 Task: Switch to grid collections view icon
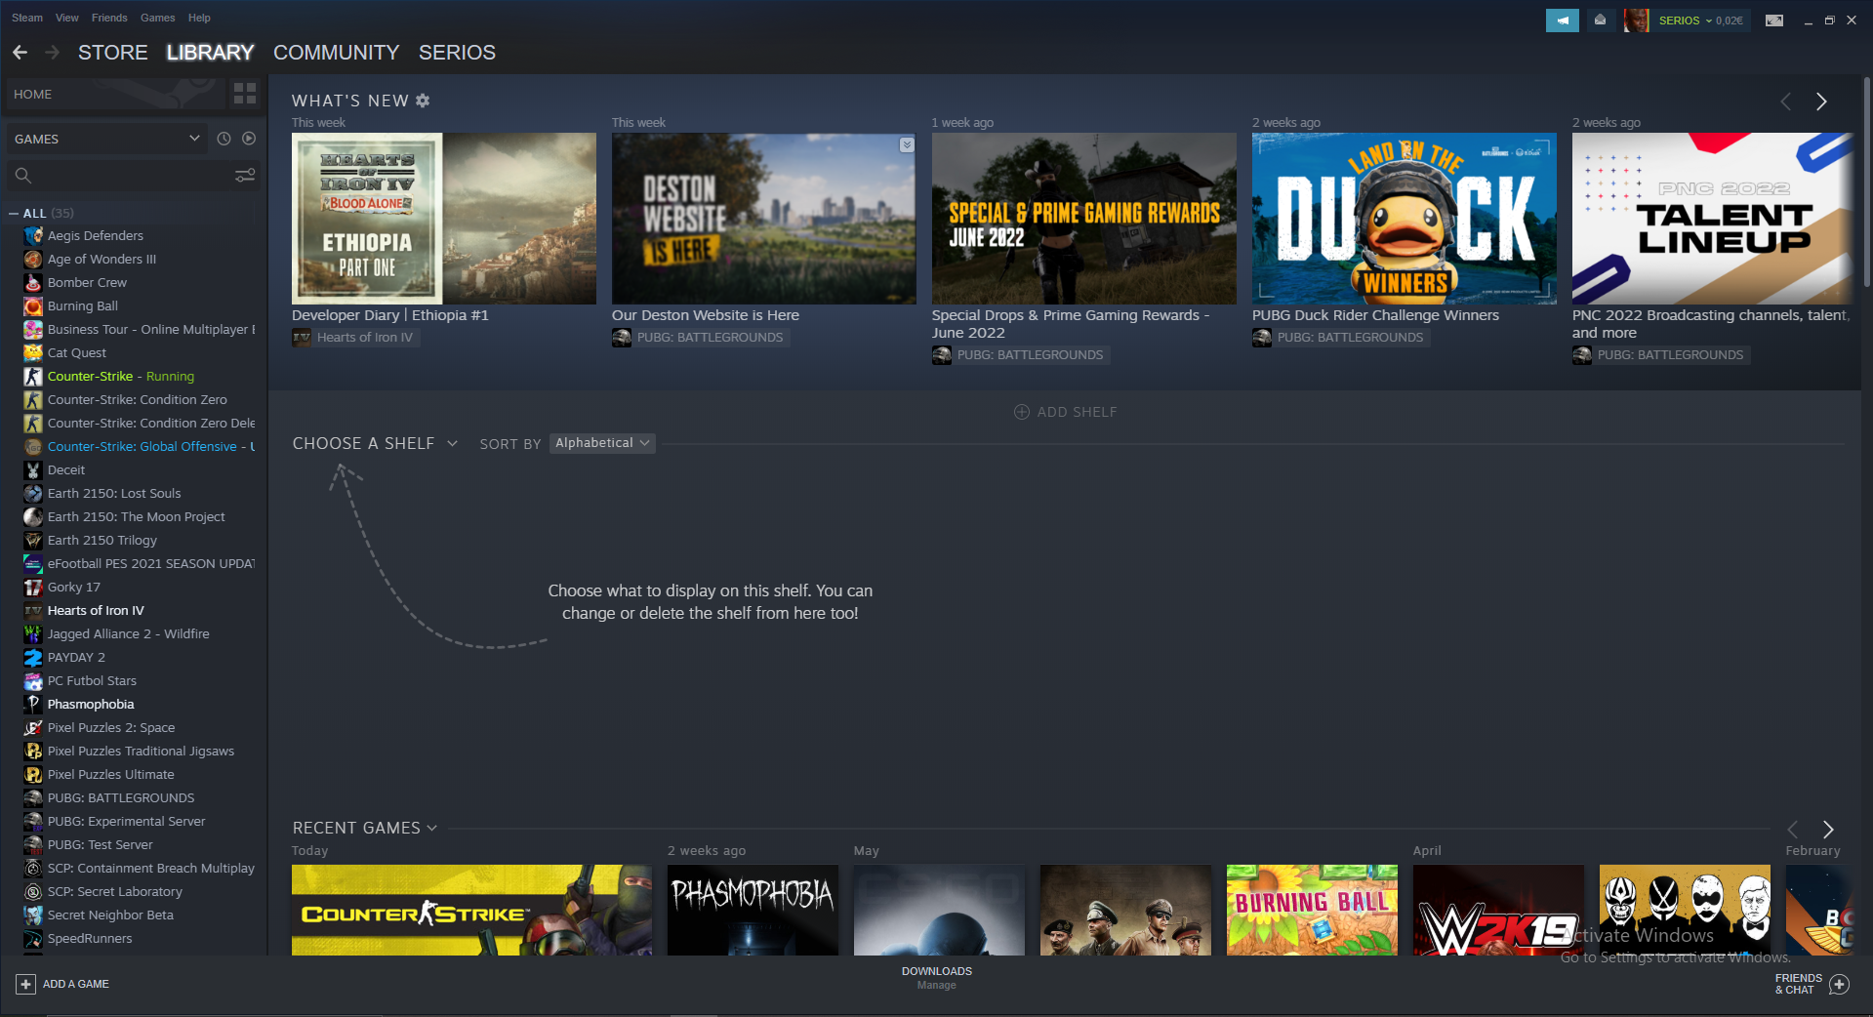[x=245, y=94]
